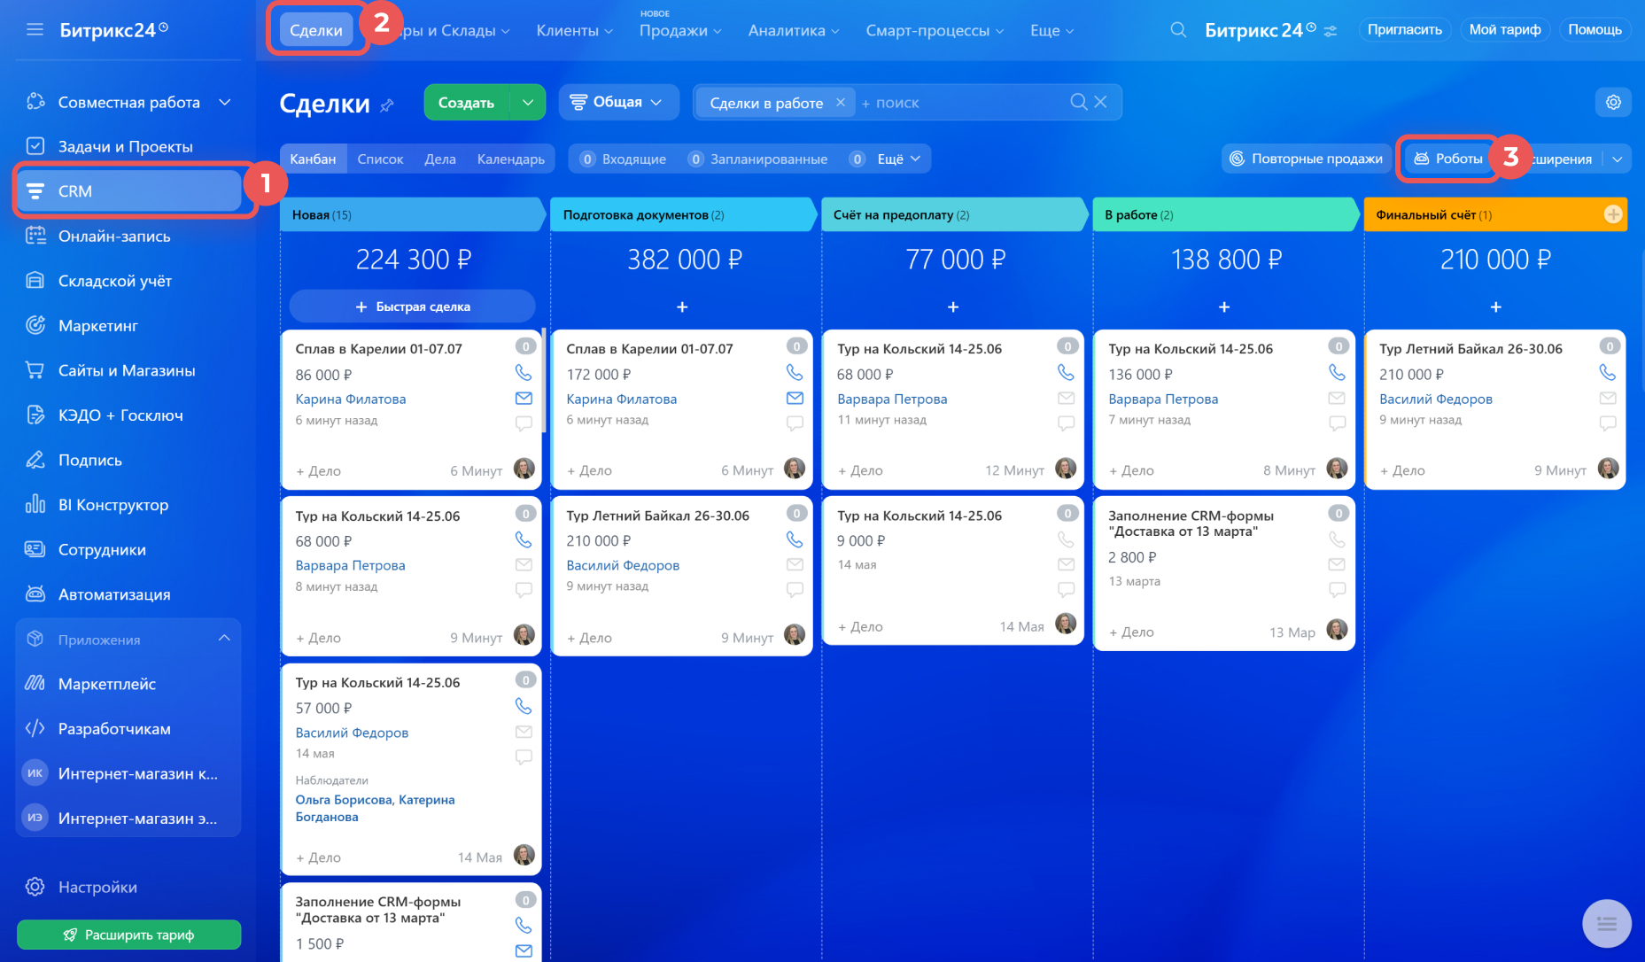Viewport: 1645px width, 962px height.
Task: Open the Ещё counters dropdown
Action: click(898, 159)
